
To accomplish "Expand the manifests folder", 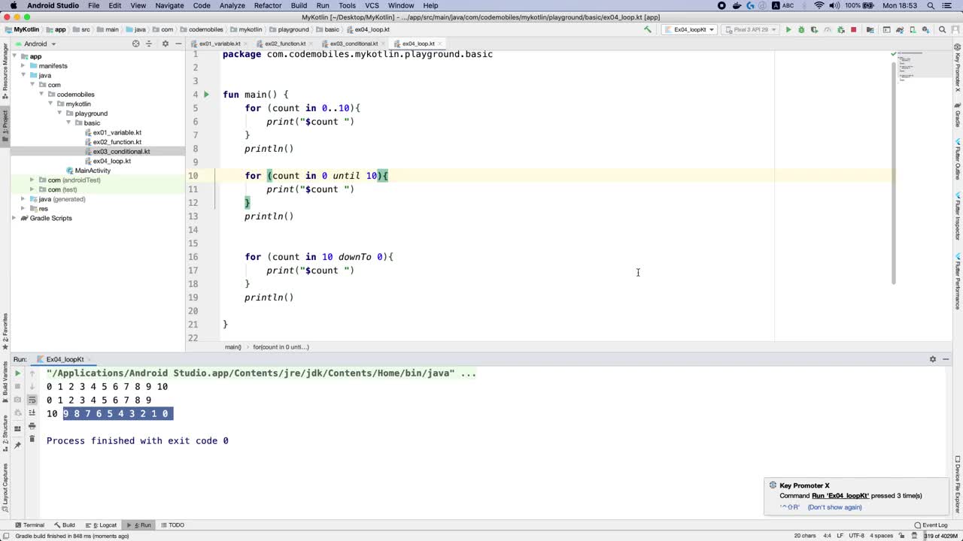I will coord(23,66).
